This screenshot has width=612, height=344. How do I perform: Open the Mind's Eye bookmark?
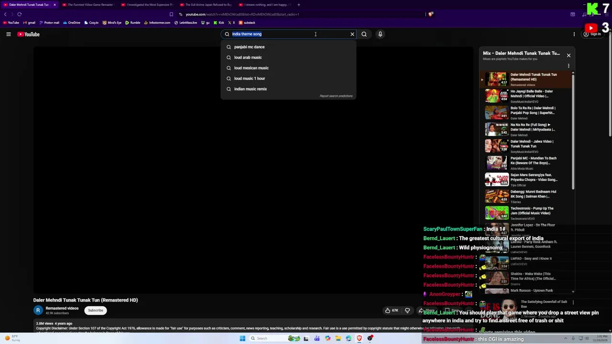coord(112,22)
